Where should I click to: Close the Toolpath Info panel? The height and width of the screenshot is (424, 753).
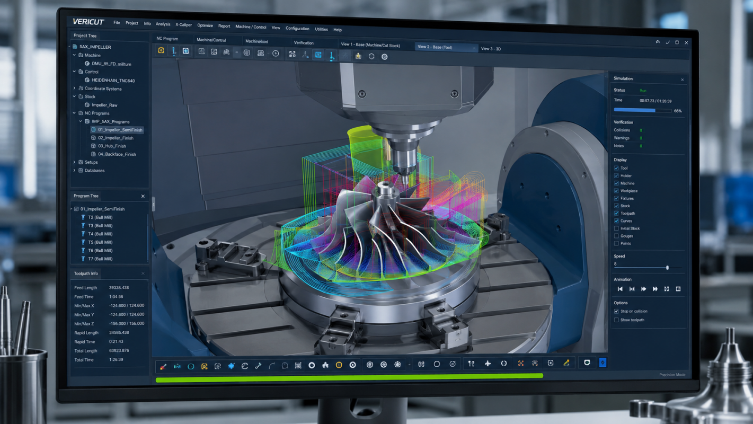(143, 273)
